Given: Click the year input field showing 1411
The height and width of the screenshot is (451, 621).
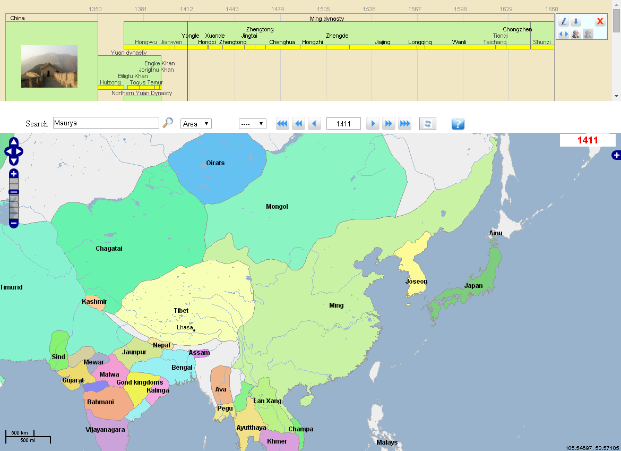Looking at the screenshot, I should [343, 123].
